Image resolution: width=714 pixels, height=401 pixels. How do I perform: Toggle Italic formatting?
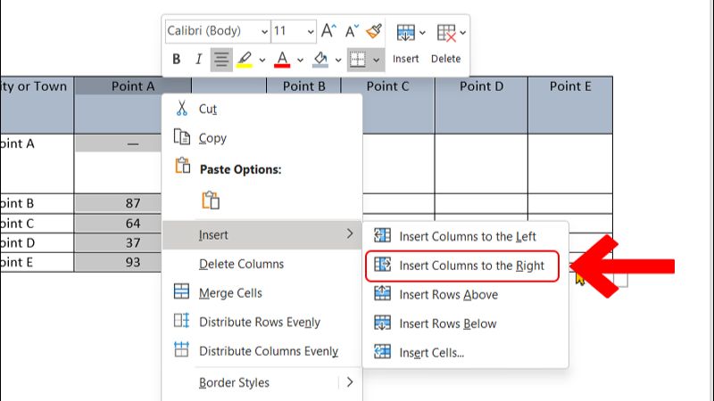[198, 60]
